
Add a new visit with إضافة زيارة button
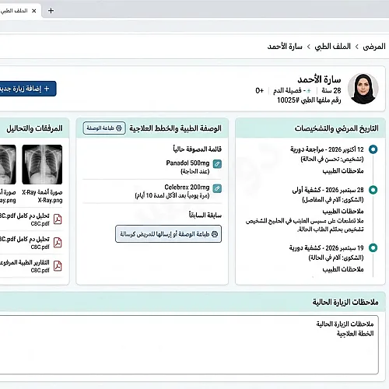point(27,89)
